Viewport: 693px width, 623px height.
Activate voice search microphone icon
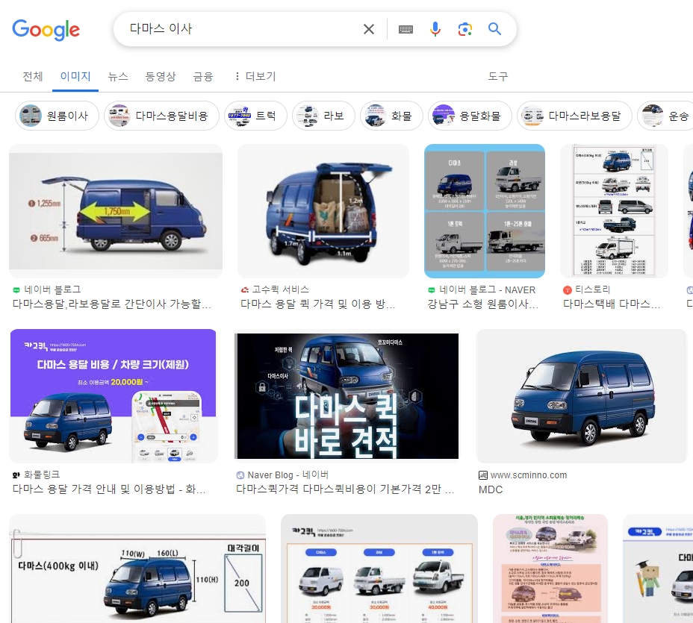435,29
